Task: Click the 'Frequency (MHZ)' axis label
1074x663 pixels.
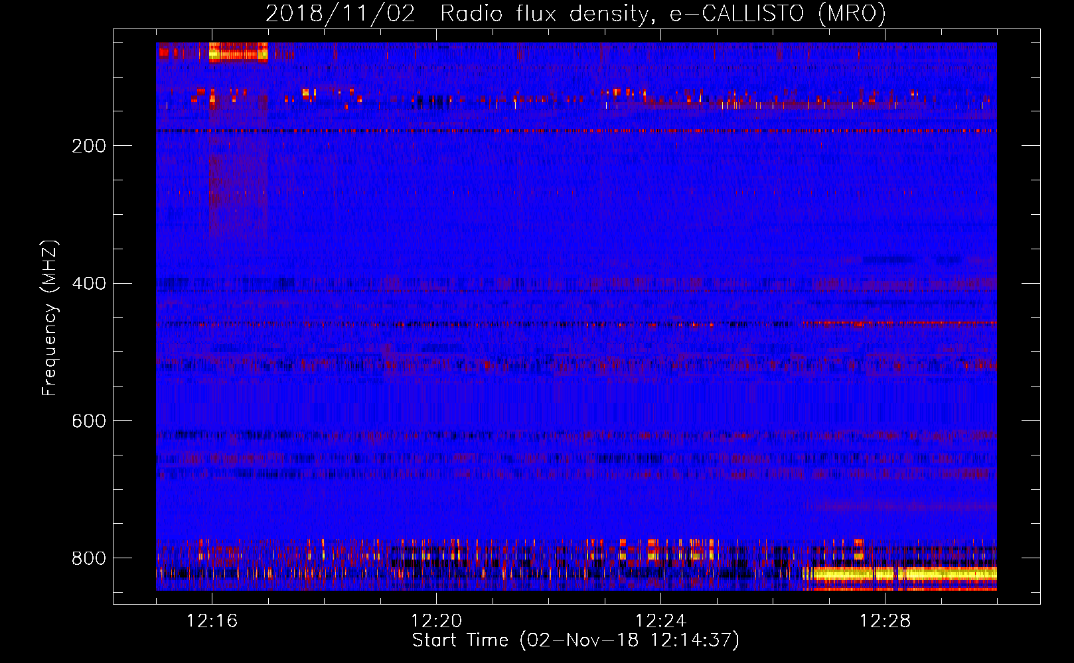Action: click(50, 318)
